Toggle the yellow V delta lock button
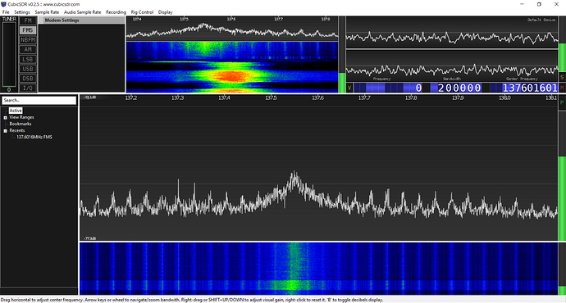 pyautogui.click(x=349, y=88)
